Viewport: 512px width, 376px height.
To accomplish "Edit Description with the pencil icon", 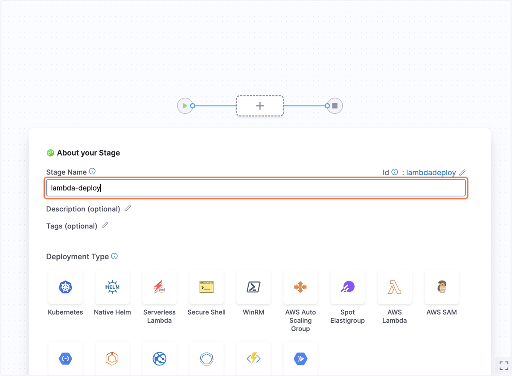I will [128, 208].
